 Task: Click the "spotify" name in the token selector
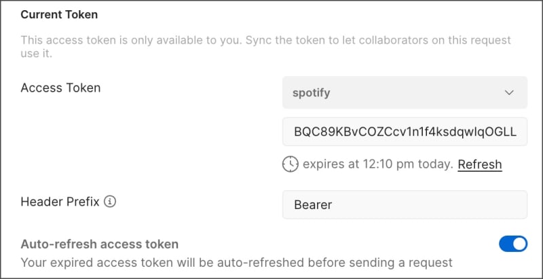coord(312,92)
